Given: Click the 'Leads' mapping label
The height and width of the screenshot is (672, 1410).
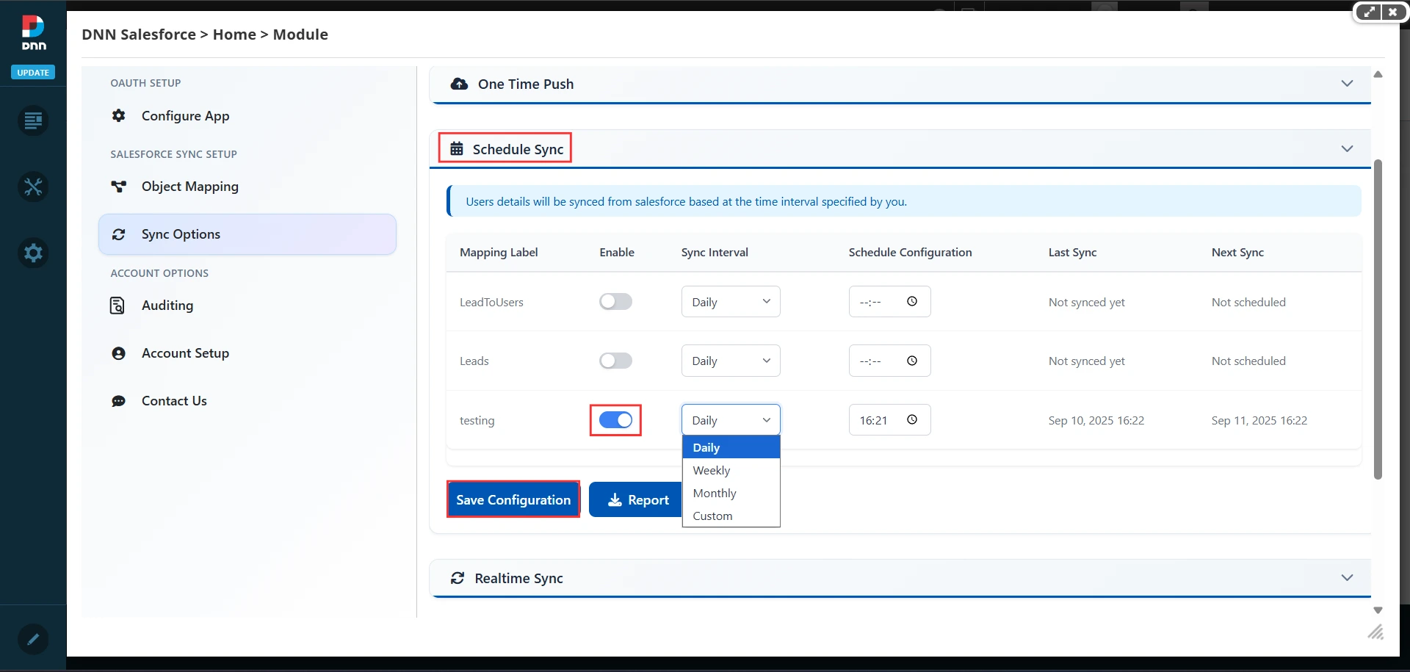Looking at the screenshot, I should 474,361.
